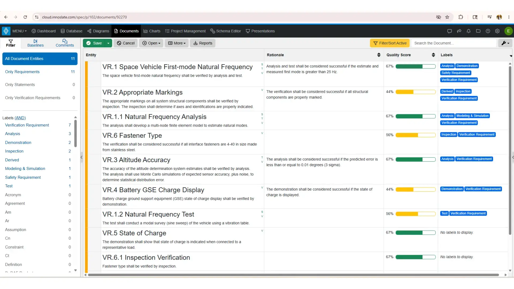Open the browser three-dot menu
The width and height of the screenshot is (514, 289).
point(509,17)
